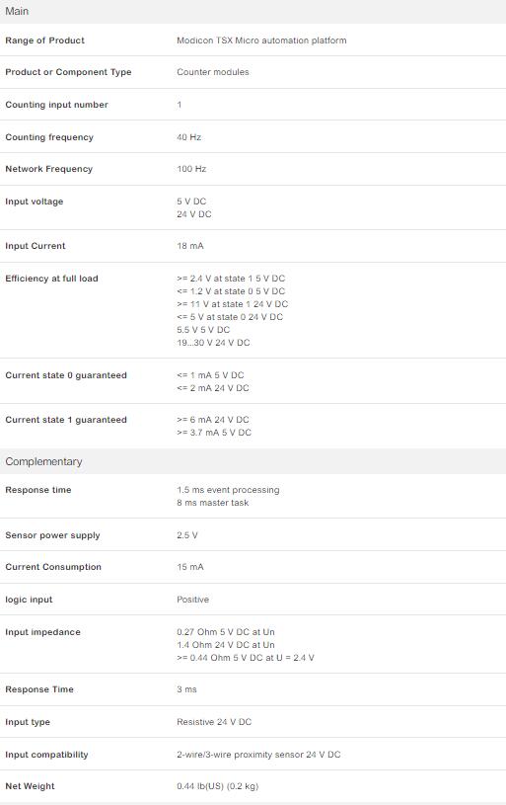Click the 1.4 Ohm 24 V DC at Un line
The image size is (506, 805).
click(226, 645)
